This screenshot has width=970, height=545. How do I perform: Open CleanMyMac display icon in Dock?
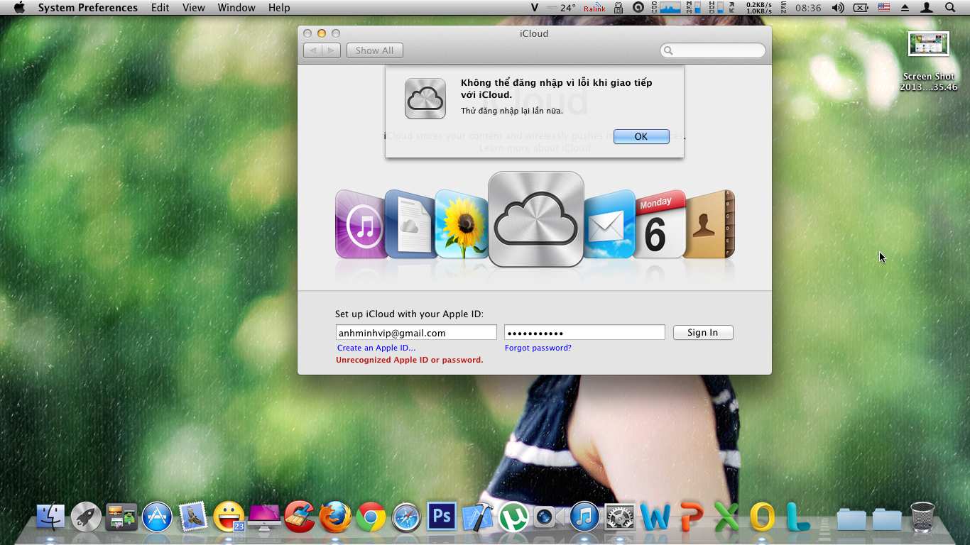pyautogui.click(x=264, y=517)
